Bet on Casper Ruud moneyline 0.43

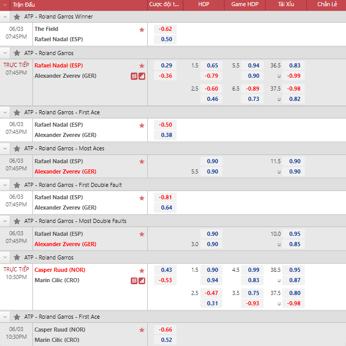point(165,270)
